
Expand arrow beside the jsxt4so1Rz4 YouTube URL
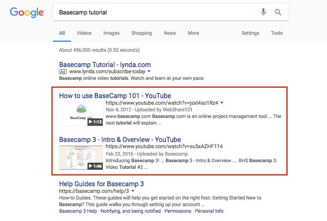click(x=222, y=103)
